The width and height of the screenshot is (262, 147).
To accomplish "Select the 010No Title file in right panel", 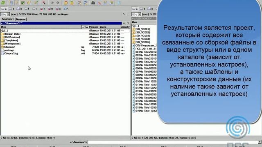I will 145,81.
